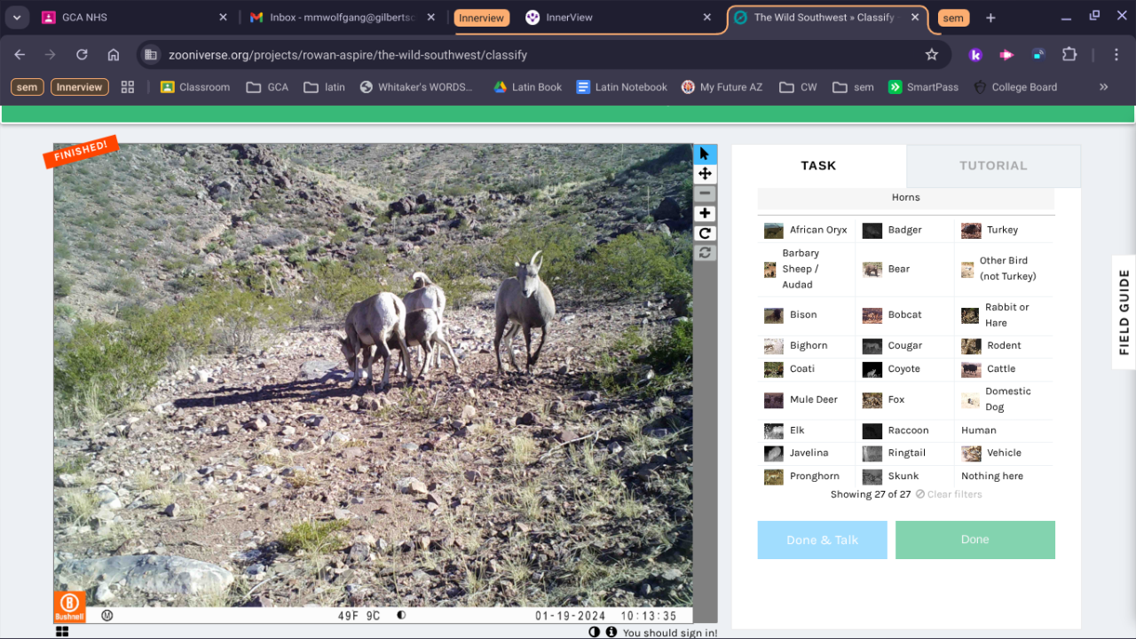1136x639 pixels.
Task: Switch to the GCA NHS tab
Action: point(133,18)
